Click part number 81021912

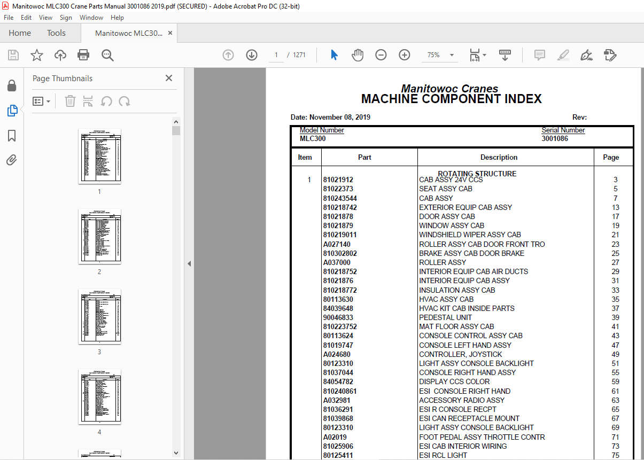coord(338,180)
